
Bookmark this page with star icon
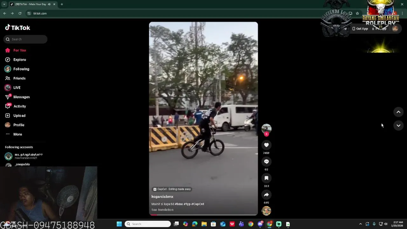pos(357,13)
